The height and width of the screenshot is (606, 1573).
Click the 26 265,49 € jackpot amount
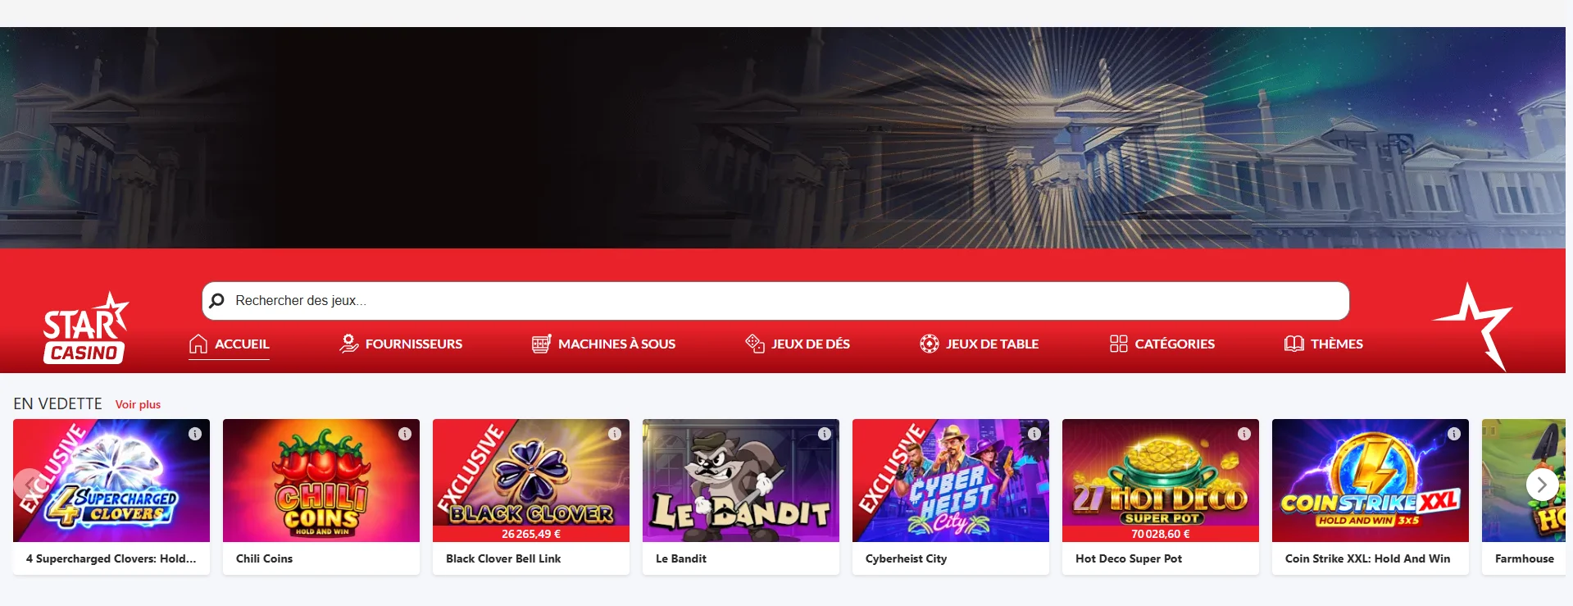[x=531, y=534]
